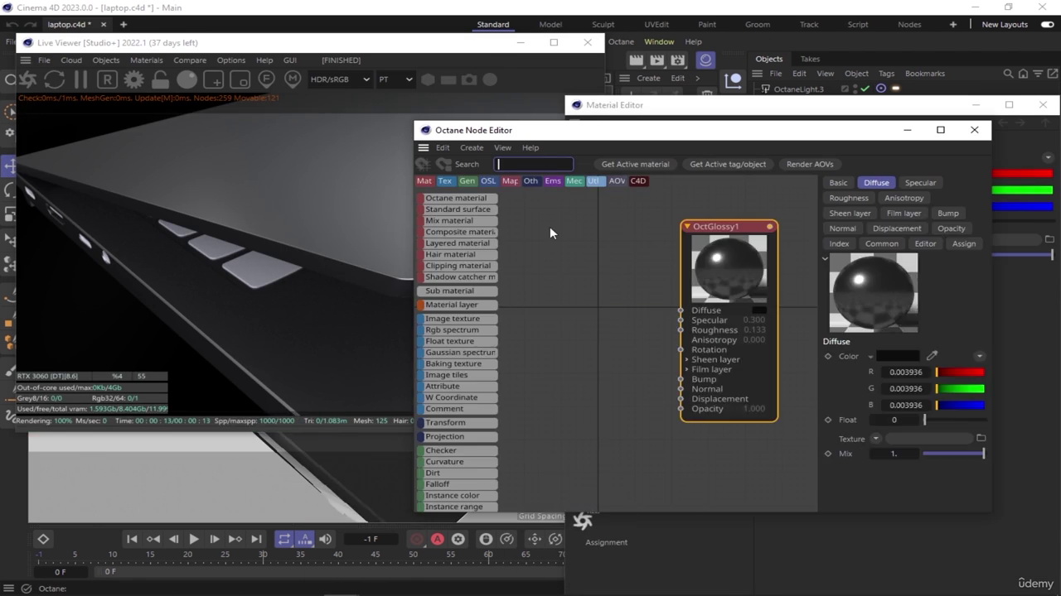Click the restart render circular arrows icon

(x=55, y=79)
